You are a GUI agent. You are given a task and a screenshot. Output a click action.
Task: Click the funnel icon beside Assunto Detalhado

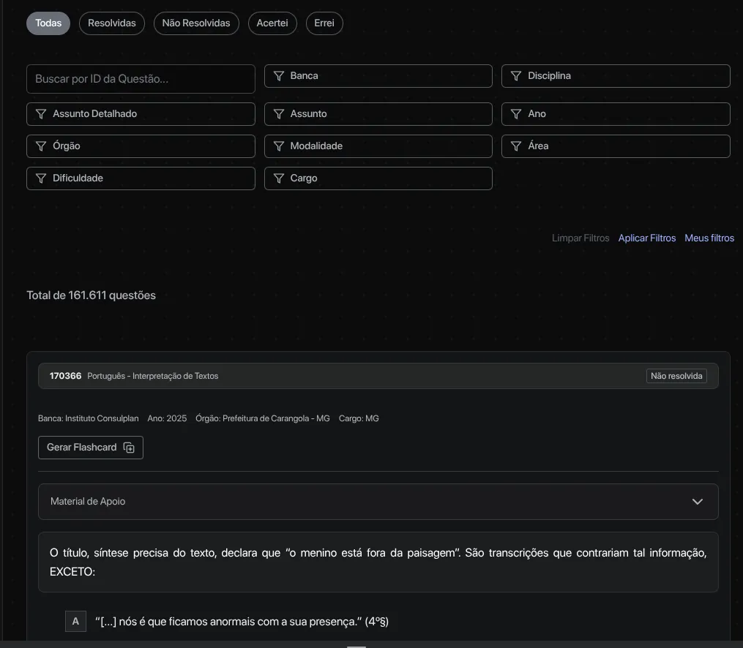[x=41, y=114]
